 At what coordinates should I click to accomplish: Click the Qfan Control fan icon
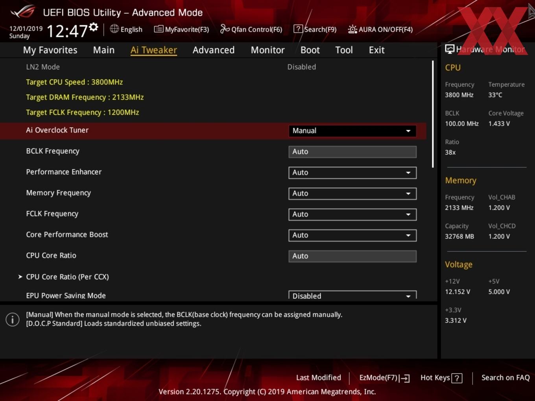225,29
